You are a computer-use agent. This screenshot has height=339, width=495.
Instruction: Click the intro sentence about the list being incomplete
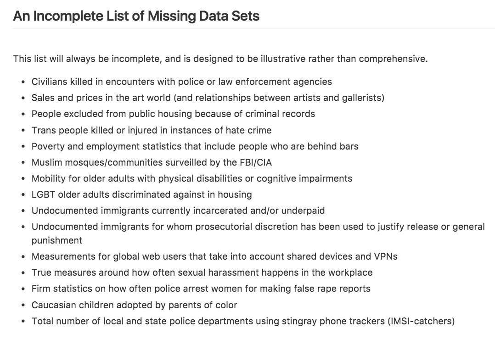(x=220, y=59)
